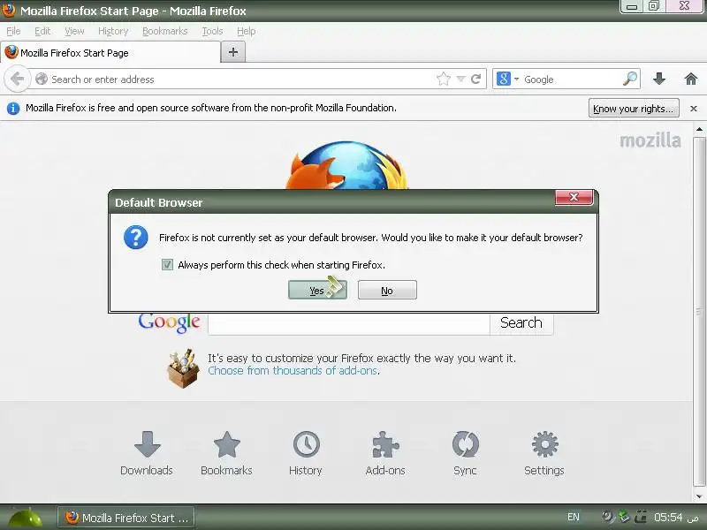Click the system clock showing 05:54
707x530 pixels.
[676, 518]
